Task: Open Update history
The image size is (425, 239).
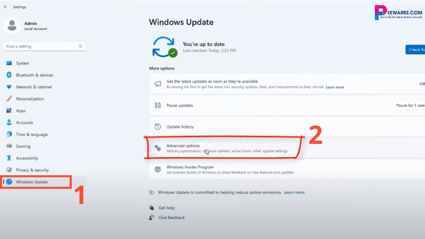Action: tap(180, 127)
